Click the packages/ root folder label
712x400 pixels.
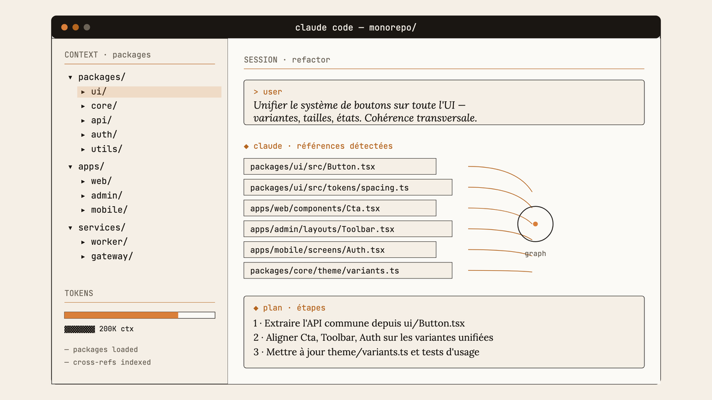pos(101,77)
